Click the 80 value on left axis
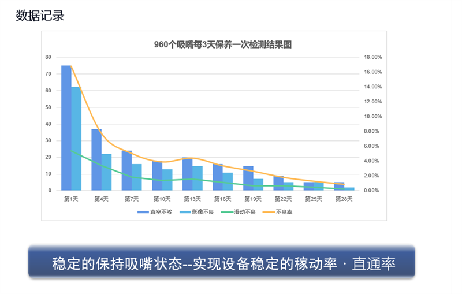 [49, 57]
